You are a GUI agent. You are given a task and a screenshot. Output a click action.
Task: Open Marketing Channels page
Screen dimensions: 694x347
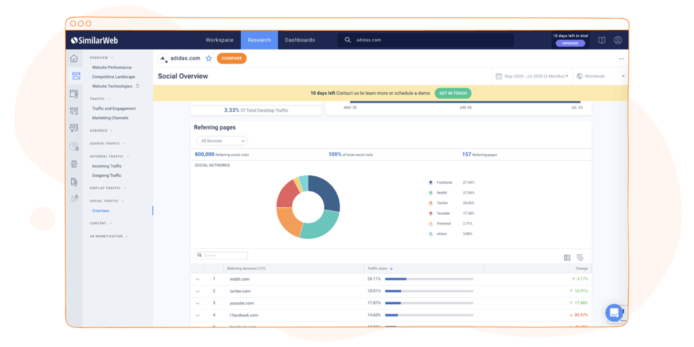click(x=110, y=118)
